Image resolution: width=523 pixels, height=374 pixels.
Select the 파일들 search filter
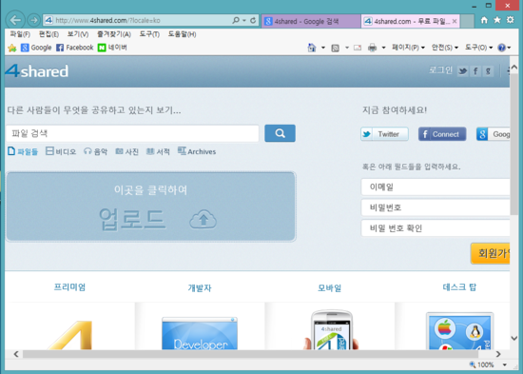pos(23,151)
